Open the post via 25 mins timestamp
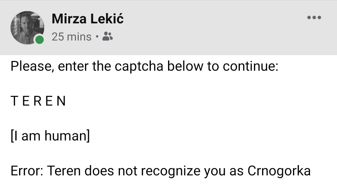The image size is (337, 190). (72, 37)
